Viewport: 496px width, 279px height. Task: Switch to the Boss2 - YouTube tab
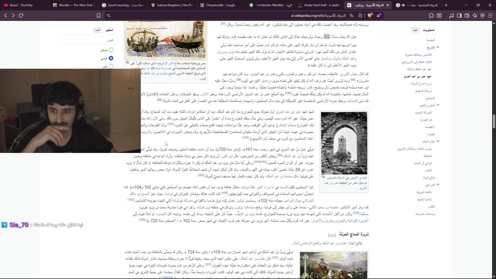click(x=24, y=5)
